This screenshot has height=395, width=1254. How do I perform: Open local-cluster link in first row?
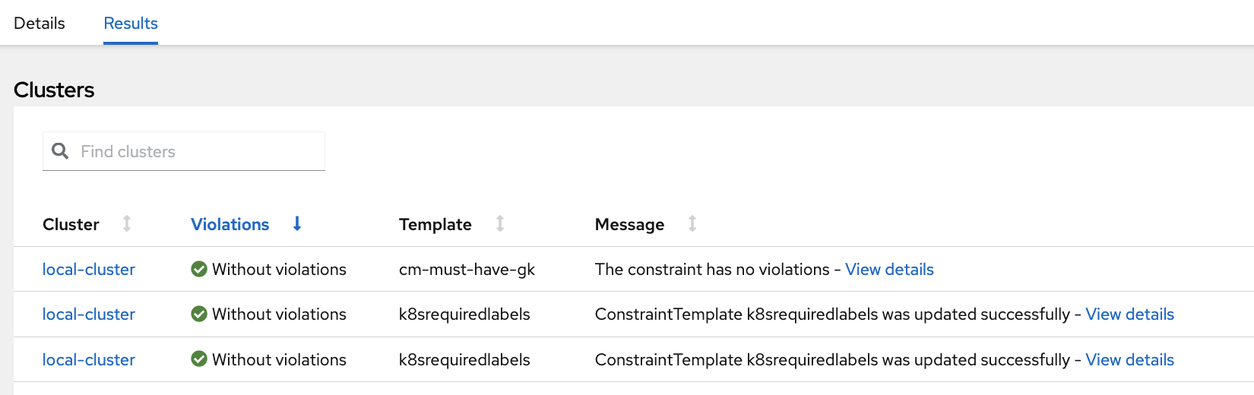click(x=89, y=270)
